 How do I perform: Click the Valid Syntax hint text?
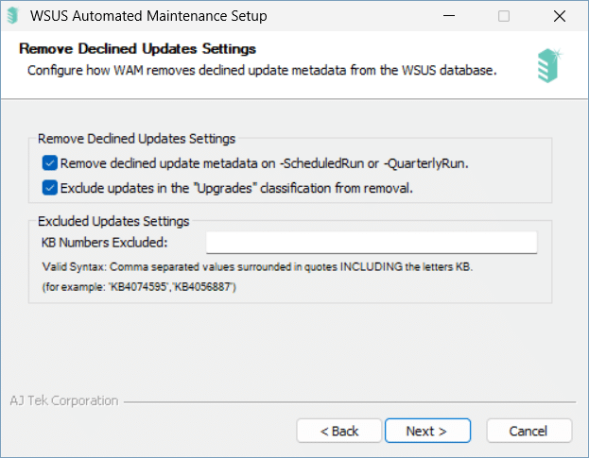tap(257, 266)
